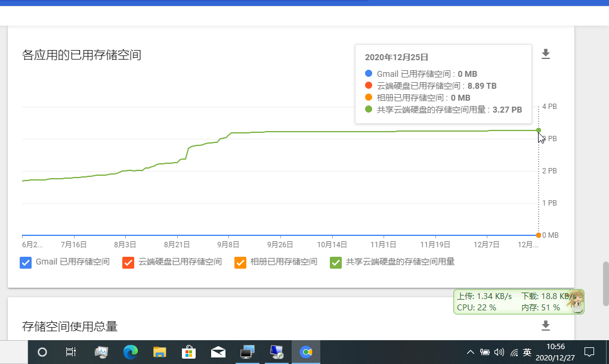
Task: Open the volume control in system tray
Action: (x=499, y=352)
